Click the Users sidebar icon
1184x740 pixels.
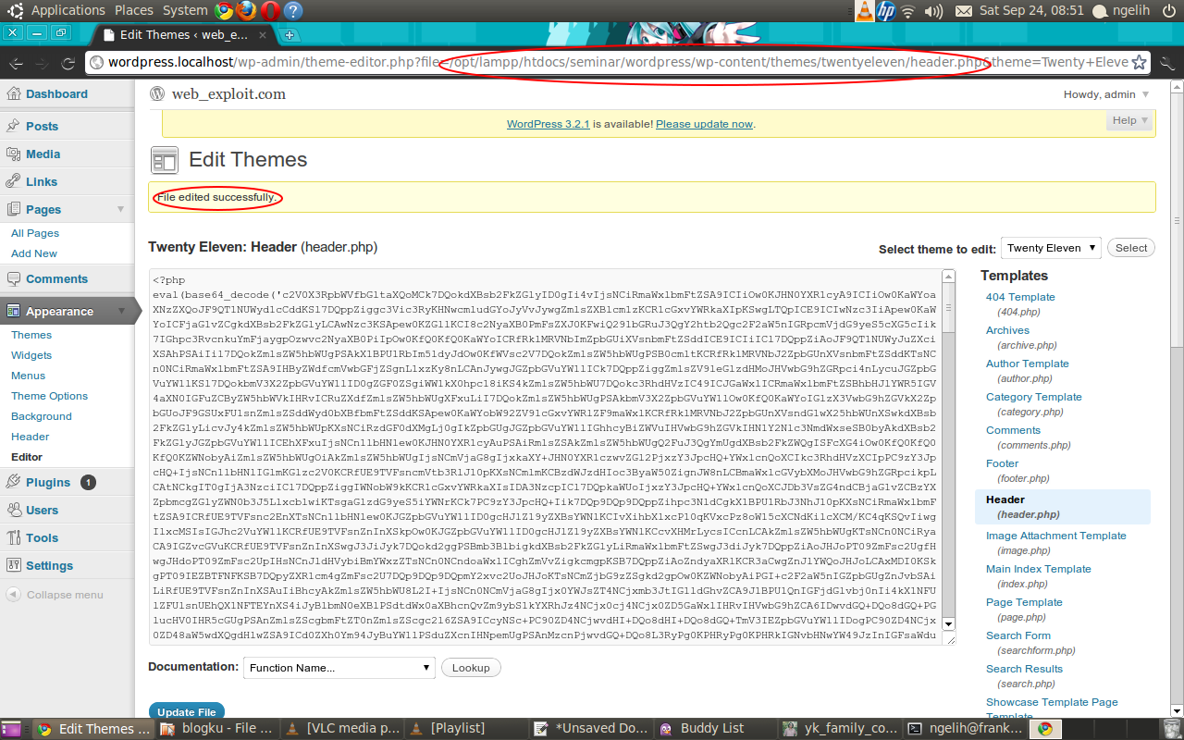point(15,510)
